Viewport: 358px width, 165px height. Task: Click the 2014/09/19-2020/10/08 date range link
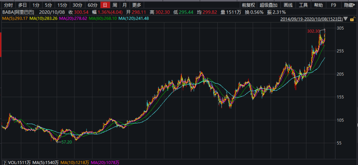click(311, 19)
